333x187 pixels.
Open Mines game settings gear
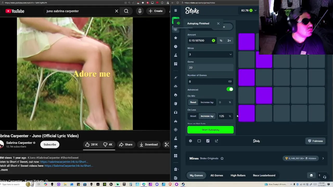point(190,141)
